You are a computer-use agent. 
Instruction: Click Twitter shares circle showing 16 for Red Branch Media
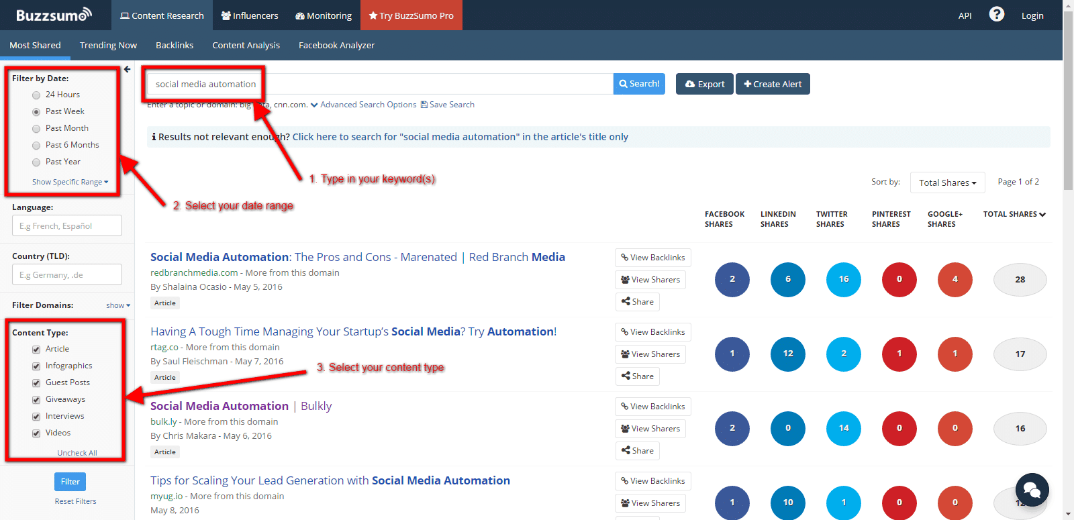click(844, 279)
